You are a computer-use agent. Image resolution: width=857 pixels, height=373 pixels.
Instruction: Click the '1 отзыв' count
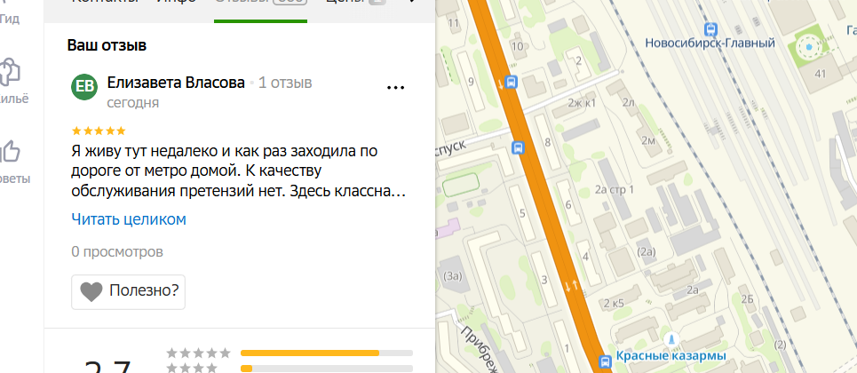[x=285, y=83]
